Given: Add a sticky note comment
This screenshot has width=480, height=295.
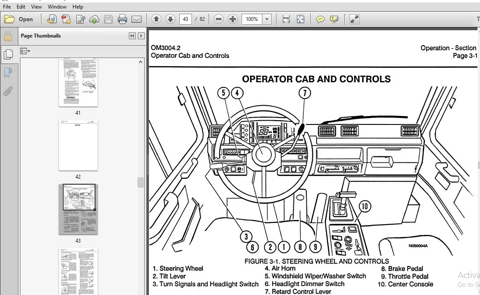Looking at the screenshot, I should 320,19.
